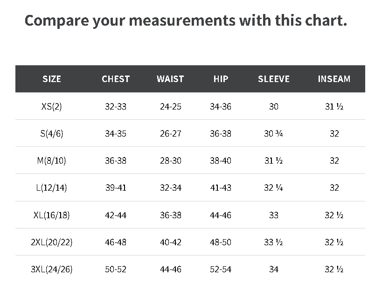
Task: Click the M(8/10) size label
Action: click(x=52, y=160)
